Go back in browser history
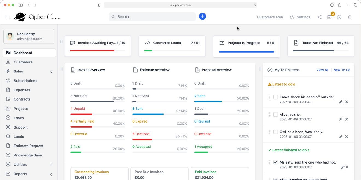Screen dimensions: 361x180 29,5
